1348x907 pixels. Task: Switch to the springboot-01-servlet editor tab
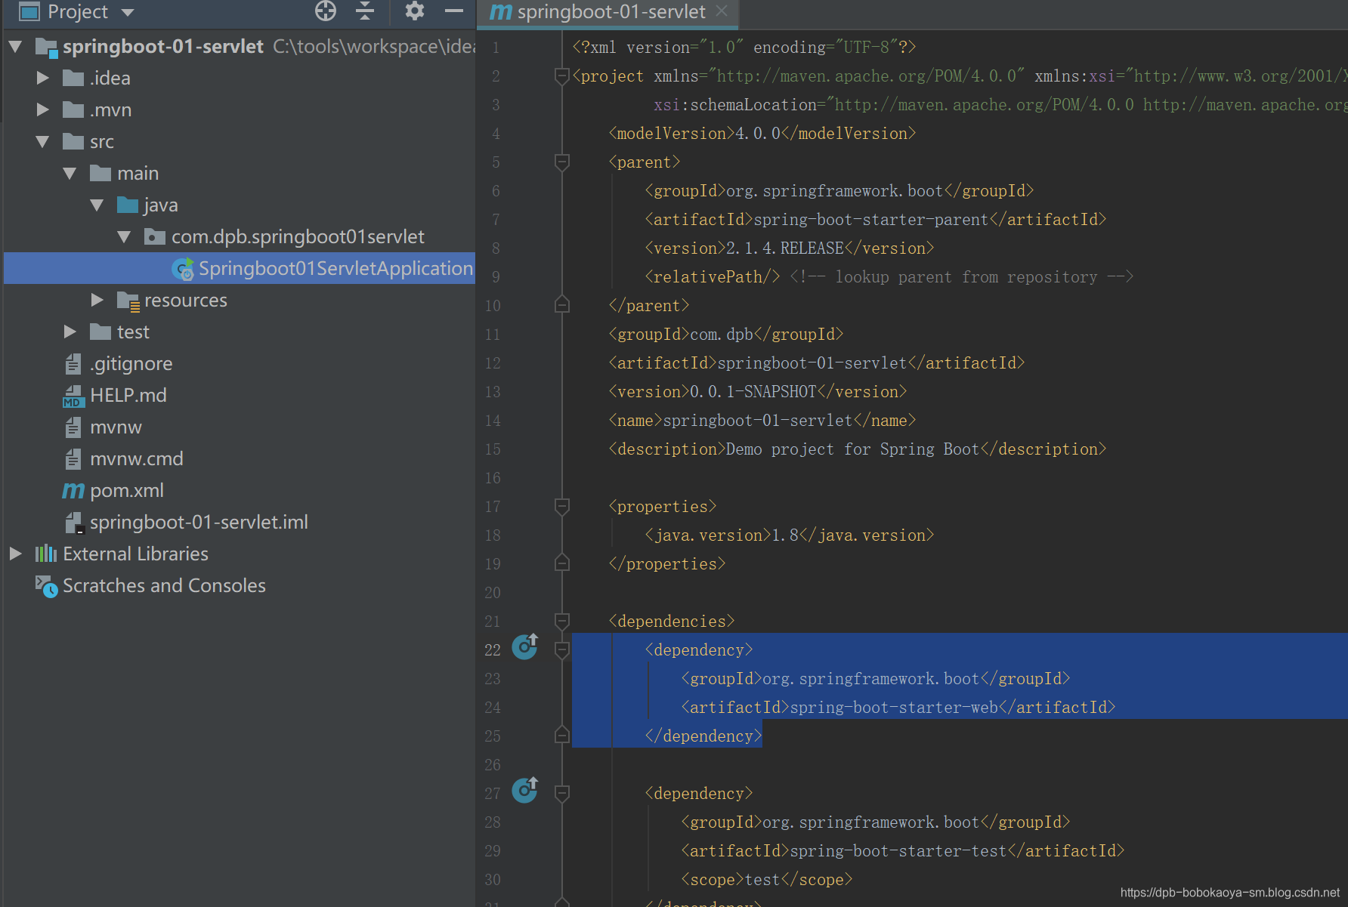tap(611, 12)
